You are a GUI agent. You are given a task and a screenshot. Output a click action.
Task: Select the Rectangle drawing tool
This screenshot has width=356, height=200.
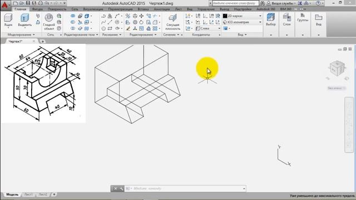click(110, 28)
